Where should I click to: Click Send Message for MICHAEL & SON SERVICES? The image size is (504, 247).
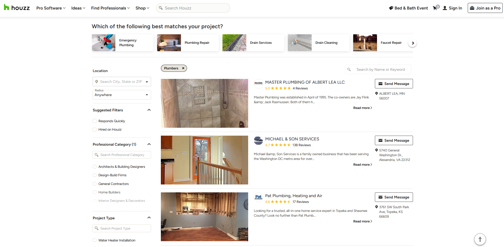394,140
